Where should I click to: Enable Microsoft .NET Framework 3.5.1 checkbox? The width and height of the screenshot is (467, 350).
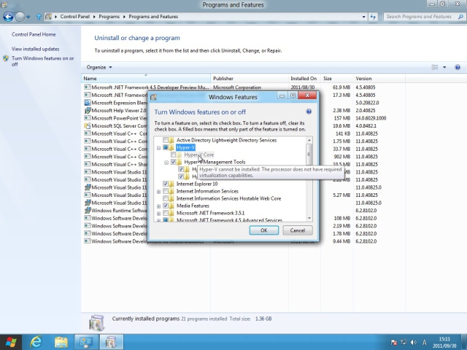click(166, 213)
